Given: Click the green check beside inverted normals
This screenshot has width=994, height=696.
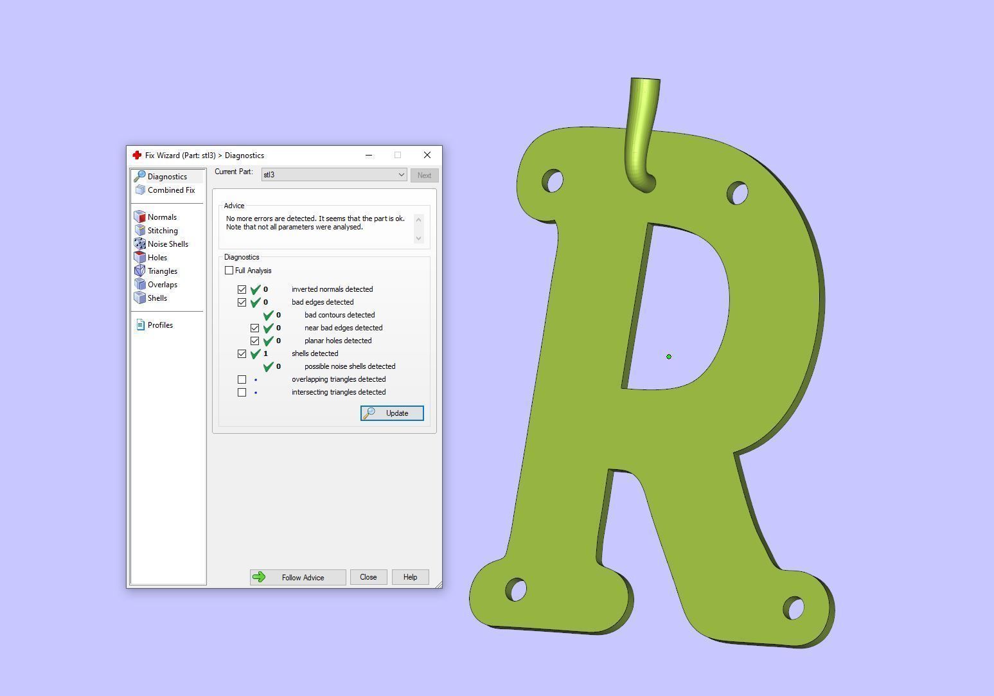Looking at the screenshot, I should pyautogui.click(x=256, y=289).
